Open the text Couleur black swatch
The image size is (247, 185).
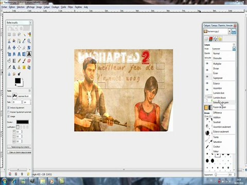[23, 122]
